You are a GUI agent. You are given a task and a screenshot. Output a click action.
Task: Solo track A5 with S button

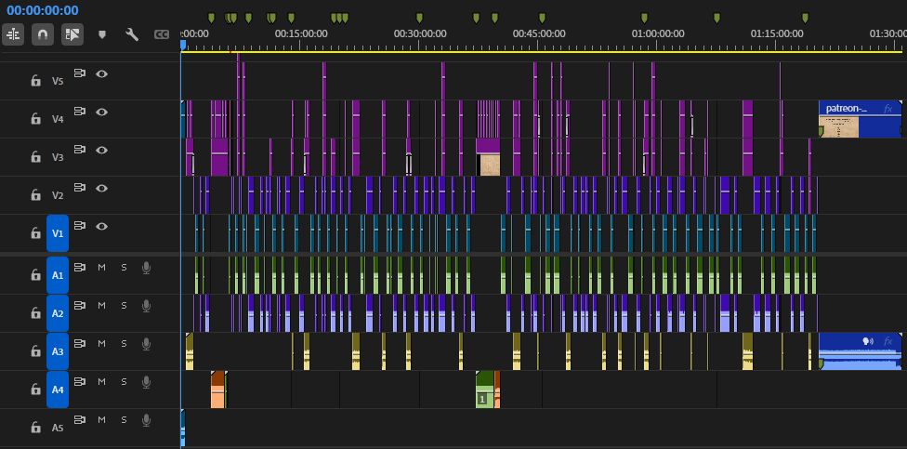pos(124,419)
